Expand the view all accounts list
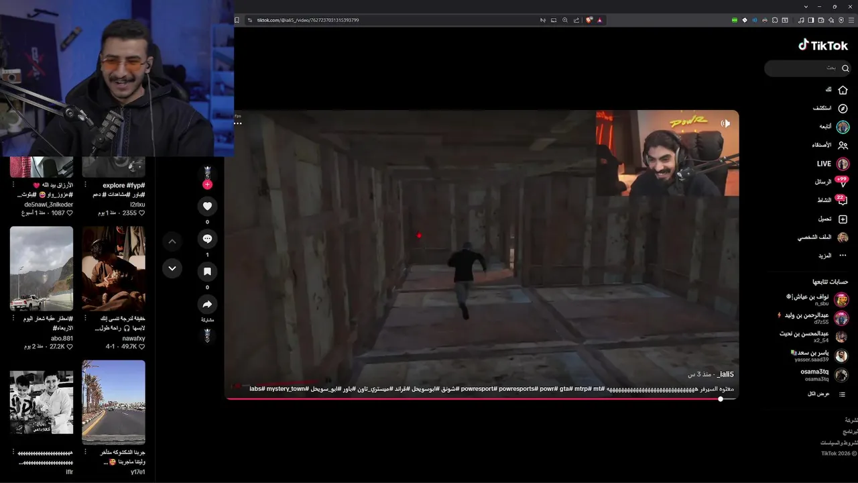Viewport: 858px width, 483px height. [827, 394]
